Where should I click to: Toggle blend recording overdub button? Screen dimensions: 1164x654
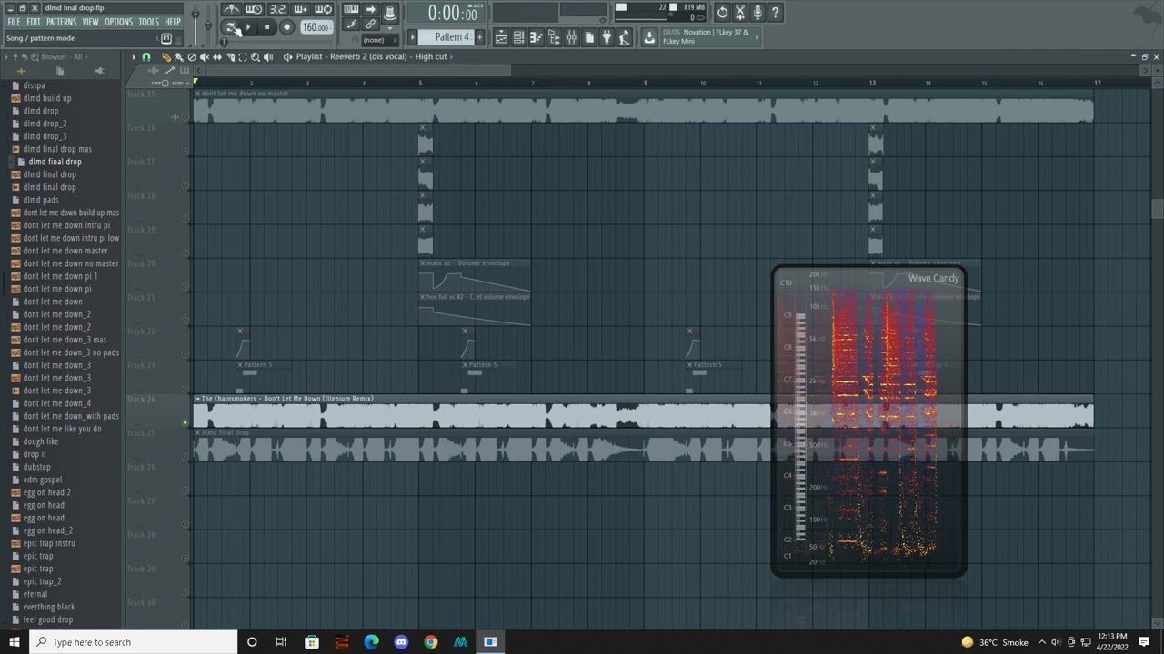point(300,9)
